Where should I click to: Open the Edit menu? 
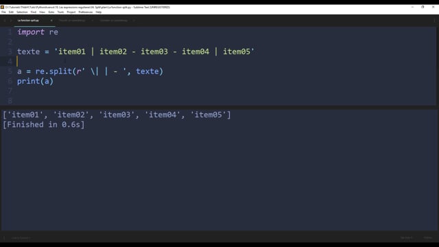[x=11, y=12]
